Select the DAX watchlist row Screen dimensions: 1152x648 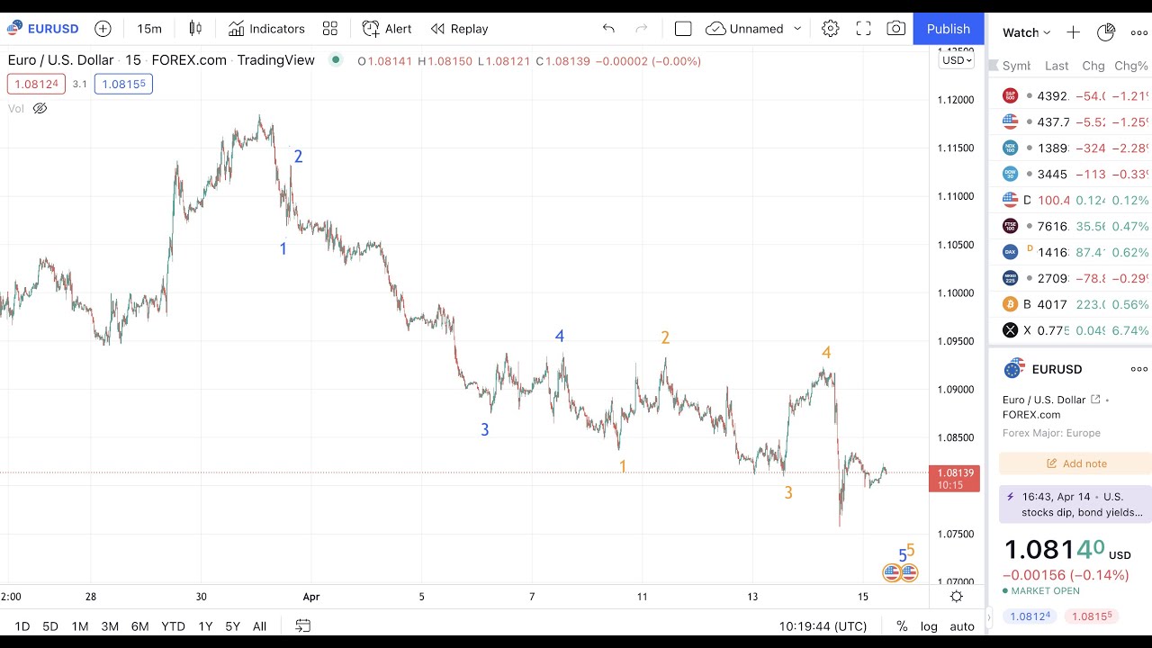[1070, 253]
